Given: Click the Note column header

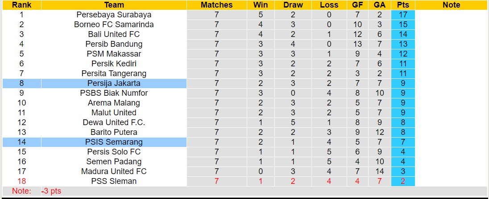Looking at the screenshot, I should tap(451, 5).
